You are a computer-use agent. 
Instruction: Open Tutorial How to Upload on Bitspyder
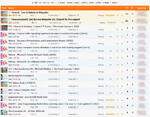30,12
